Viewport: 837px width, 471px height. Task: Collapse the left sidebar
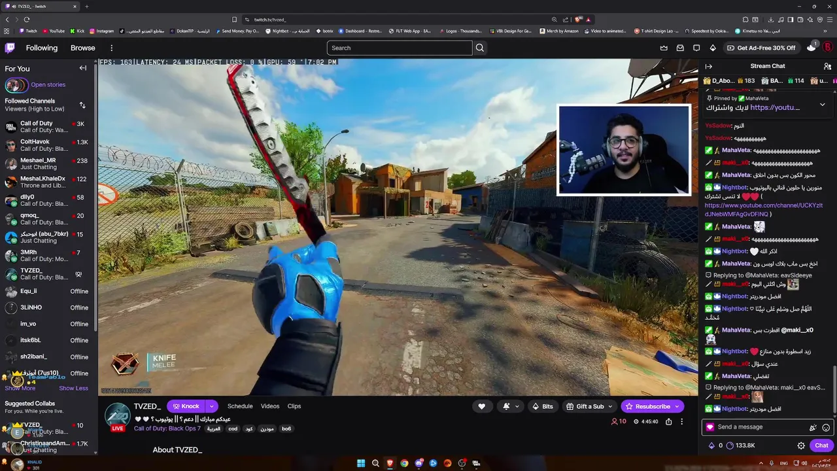(x=83, y=68)
